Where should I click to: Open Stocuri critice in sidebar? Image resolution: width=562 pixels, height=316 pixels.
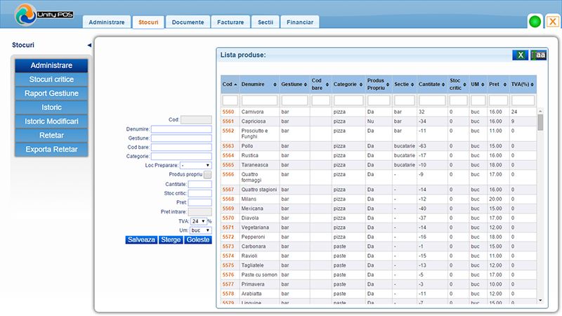click(x=51, y=79)
